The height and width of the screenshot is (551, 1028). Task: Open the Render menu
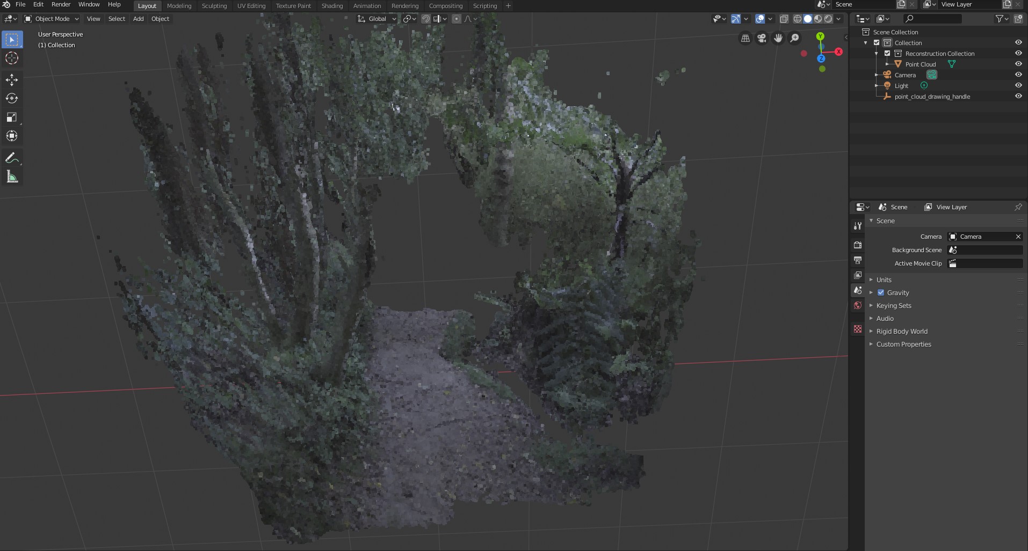coord(60,4)
